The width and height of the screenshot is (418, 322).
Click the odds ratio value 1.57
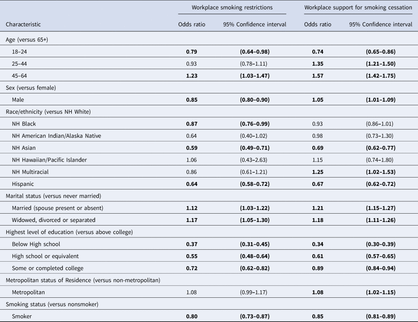(318, 76)
